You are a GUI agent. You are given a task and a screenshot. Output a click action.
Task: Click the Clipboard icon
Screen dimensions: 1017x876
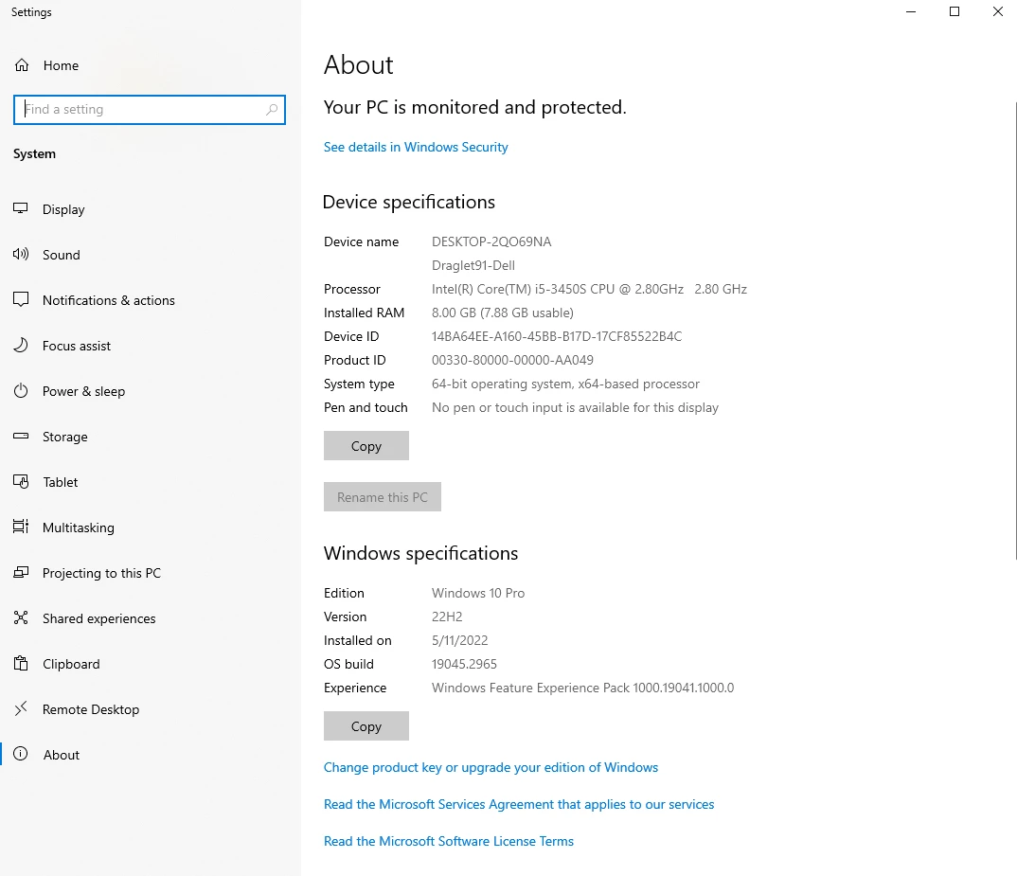pyautogui.click(x=21, y=663)
